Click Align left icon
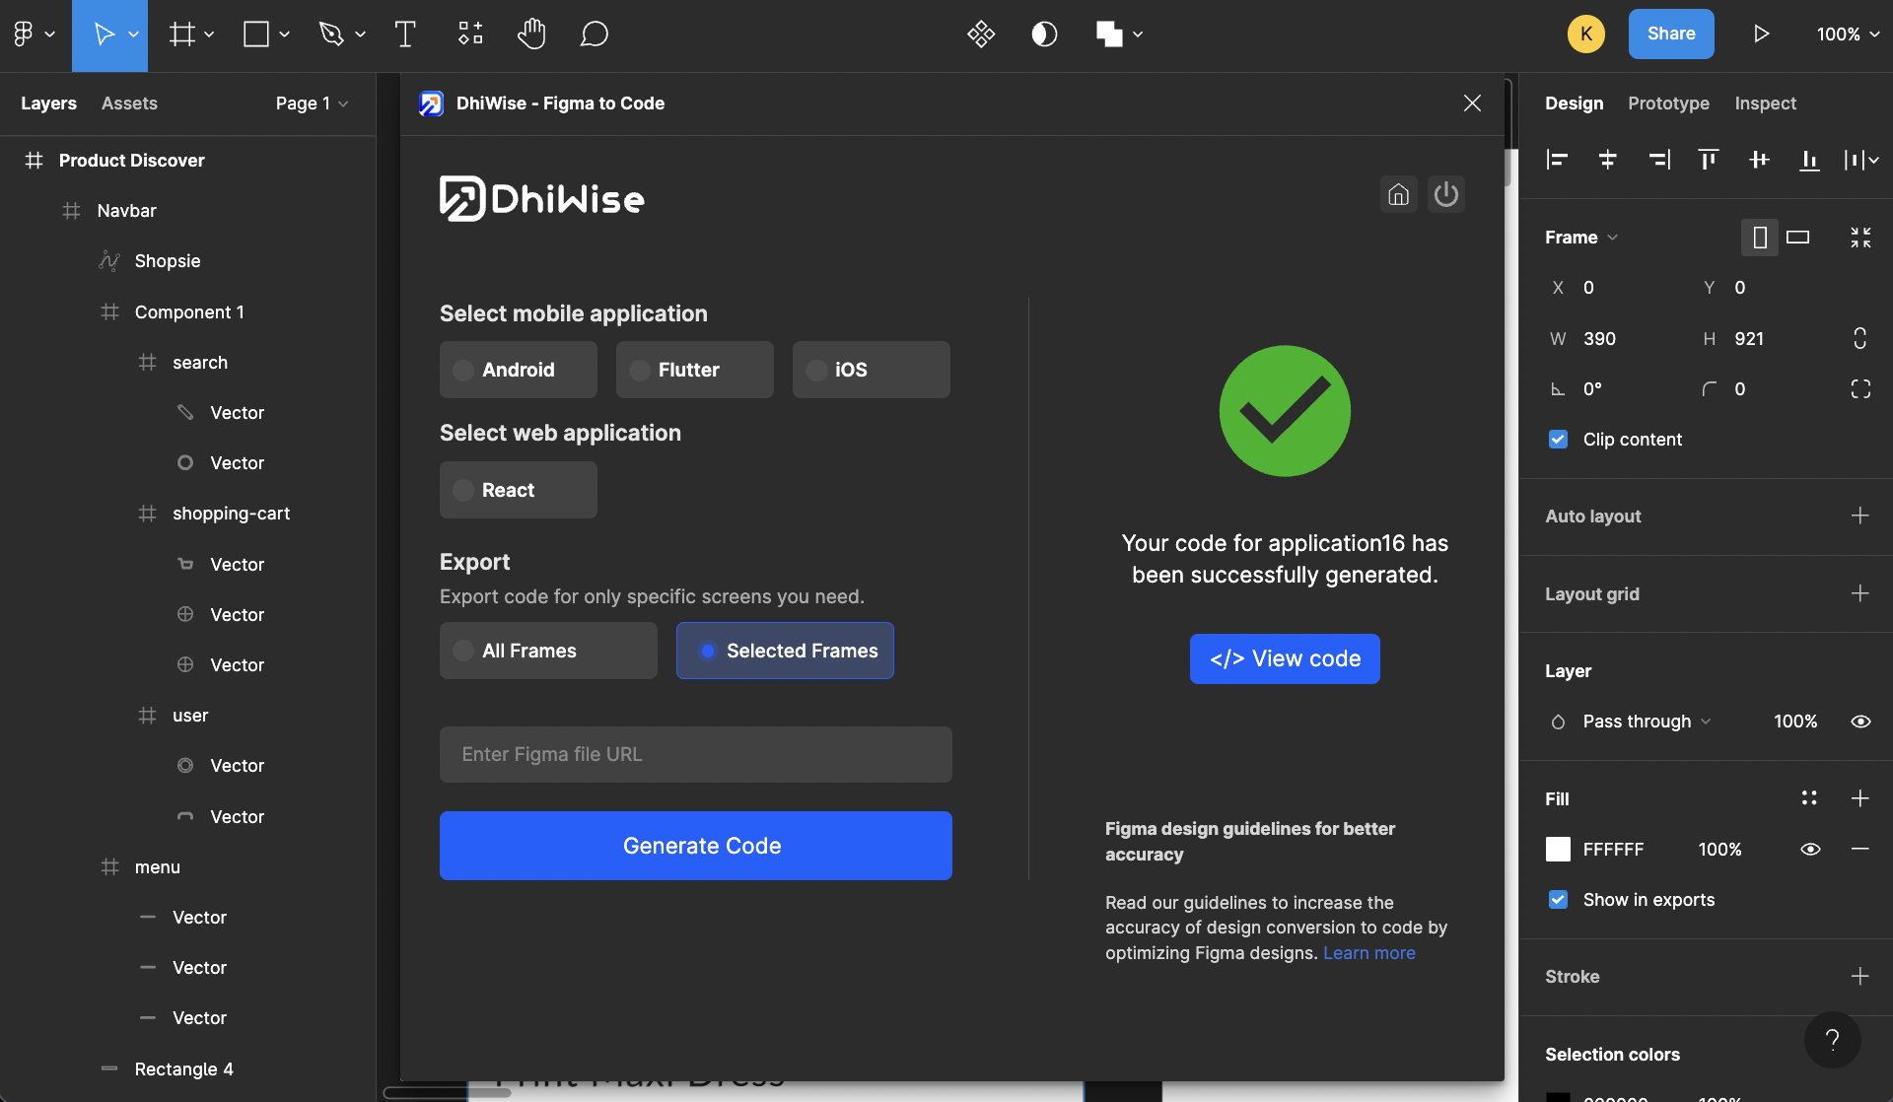This screenshot has width=1893, height=1102. (1557, 160)
